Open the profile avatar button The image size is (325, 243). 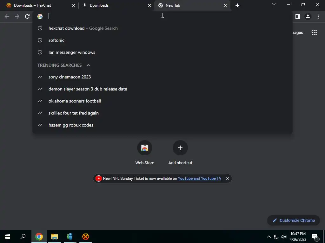point(308,16)
